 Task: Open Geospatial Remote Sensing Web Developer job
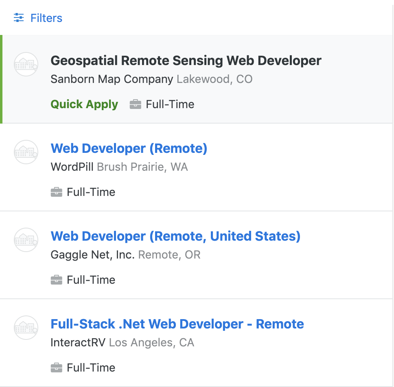point(186,61)
